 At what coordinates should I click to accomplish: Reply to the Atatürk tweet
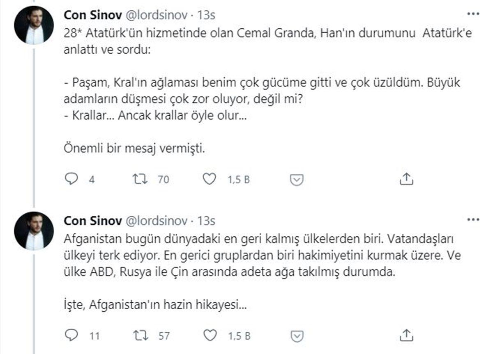(72, 178)
